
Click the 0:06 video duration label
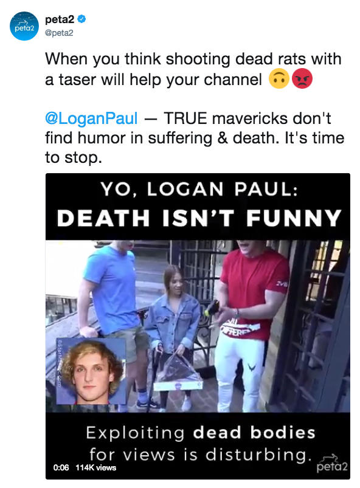coord(61,467)
